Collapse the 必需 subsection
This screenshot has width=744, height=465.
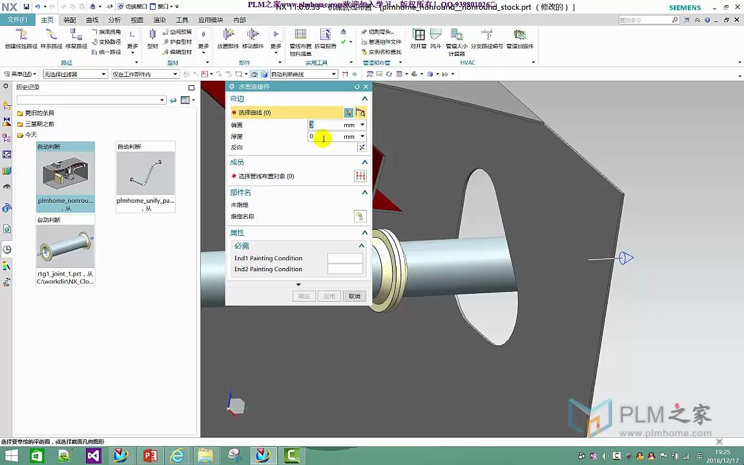click(x=361, y=245)
